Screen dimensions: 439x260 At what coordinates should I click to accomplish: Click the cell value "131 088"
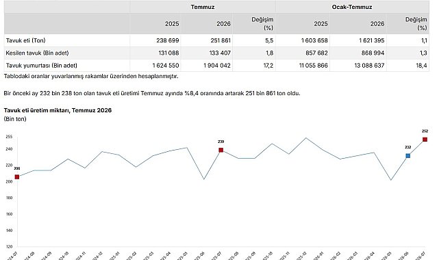pyautogui.click(x=168, y=53)
